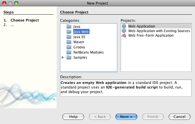195x124 pixels.
Task: Open Help for the wizard
Action: point(73,117)
